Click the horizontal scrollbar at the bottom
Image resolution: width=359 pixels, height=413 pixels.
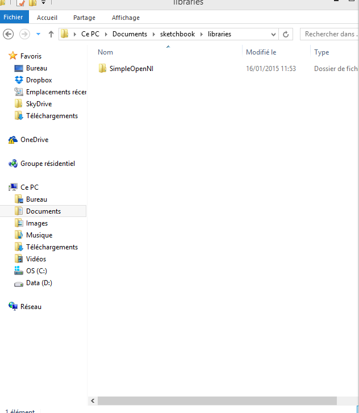(216, 401)
